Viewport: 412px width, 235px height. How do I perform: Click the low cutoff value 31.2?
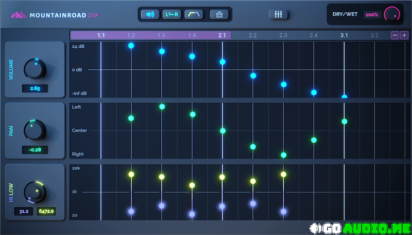[24, 211]
